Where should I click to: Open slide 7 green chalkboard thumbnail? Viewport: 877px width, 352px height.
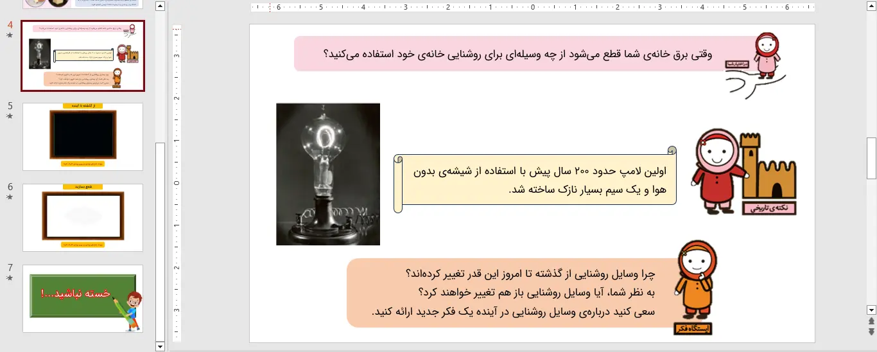(x=83, y=299)
